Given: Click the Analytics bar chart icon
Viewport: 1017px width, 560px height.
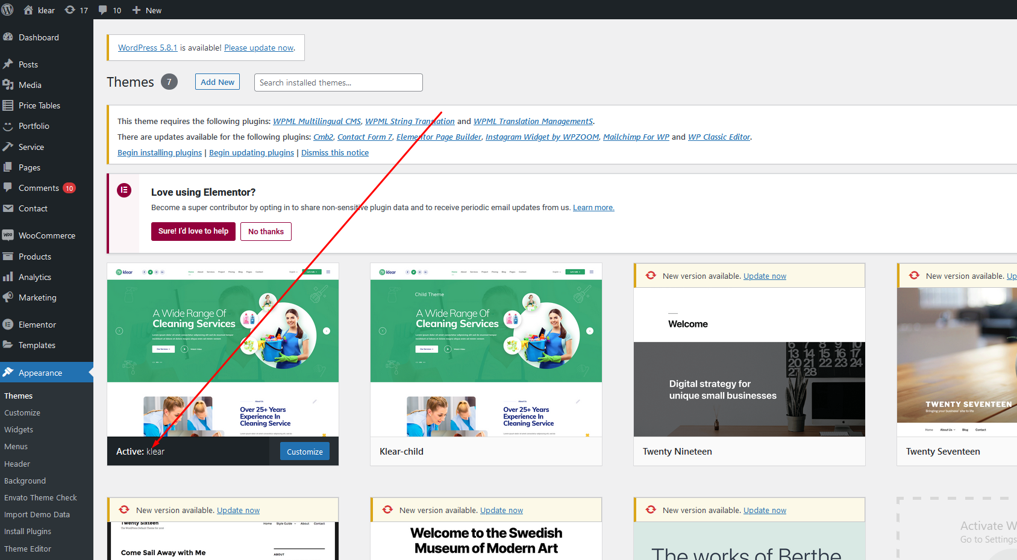Looking at the screenshot, I should coord(8,277).
